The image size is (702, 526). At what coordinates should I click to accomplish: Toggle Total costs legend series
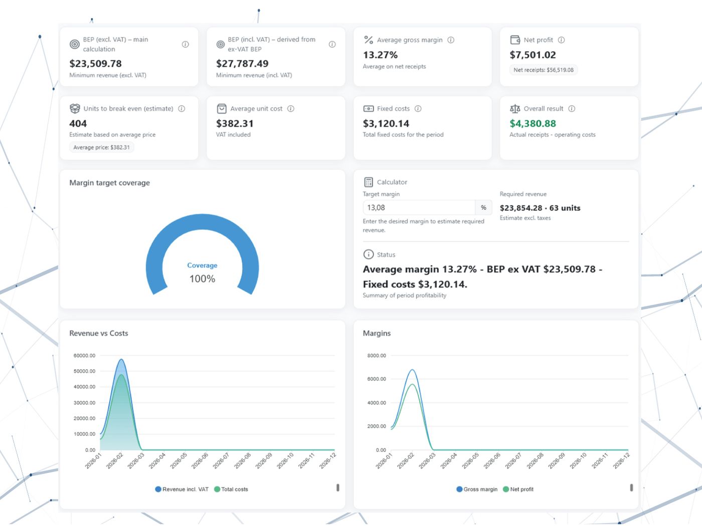pyautogui.click(x=231, y=489)
